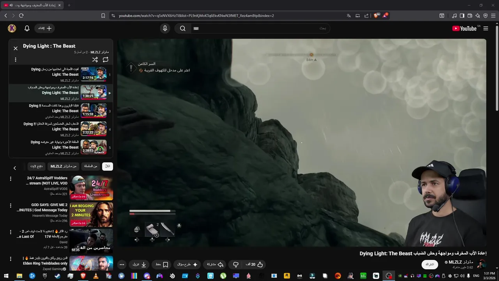Open playlist three-dot options menu
Screen dimensions: 499x281
click(16, 60)
